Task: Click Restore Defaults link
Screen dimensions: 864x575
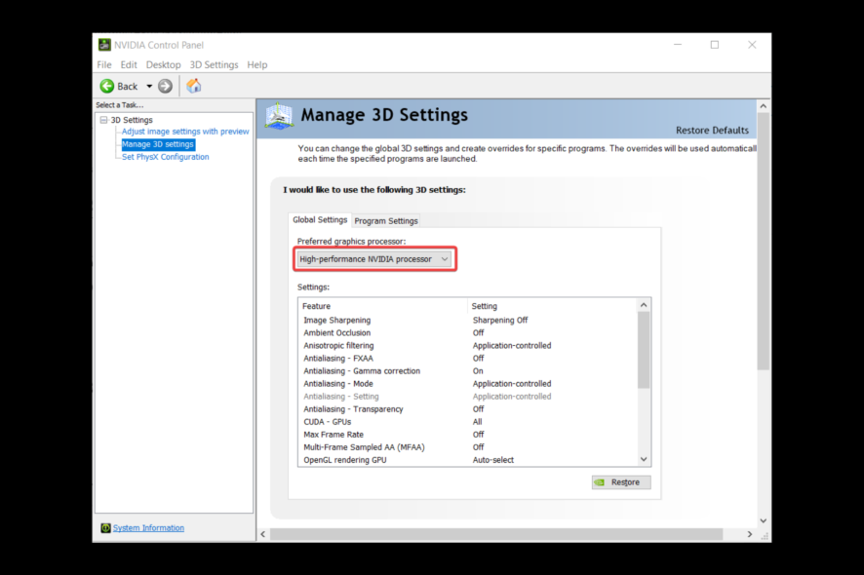Action: click(712, 130)
